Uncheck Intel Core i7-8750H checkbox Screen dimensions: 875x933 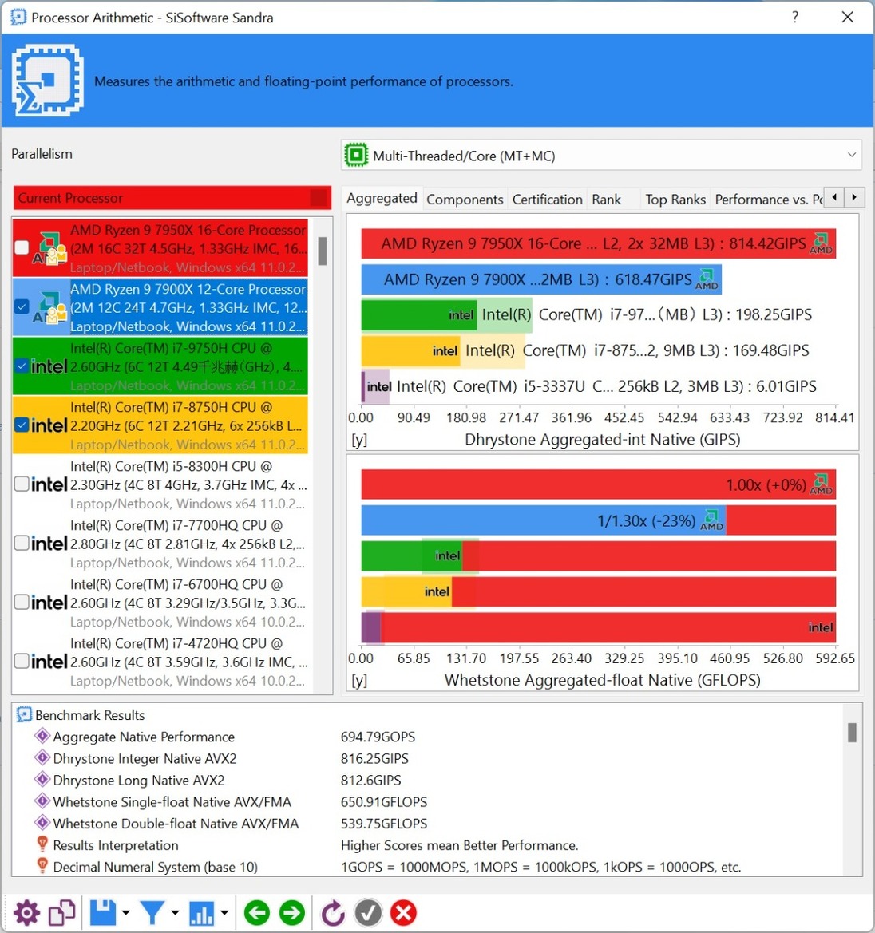click(x=22, y=425)
